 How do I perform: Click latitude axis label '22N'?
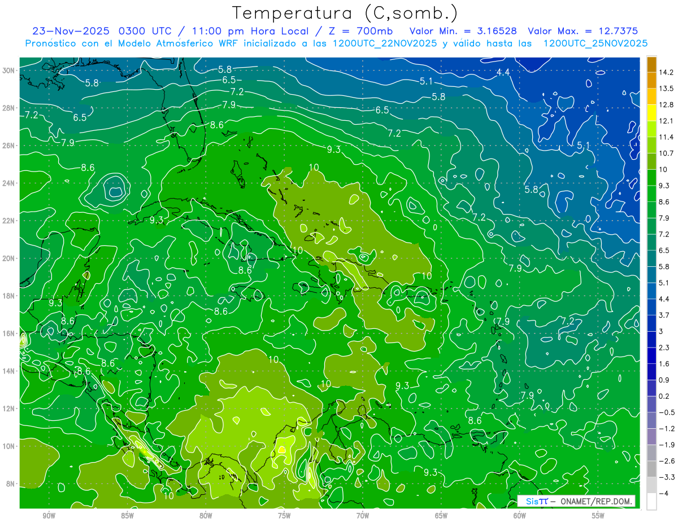[x=9, y=221]
